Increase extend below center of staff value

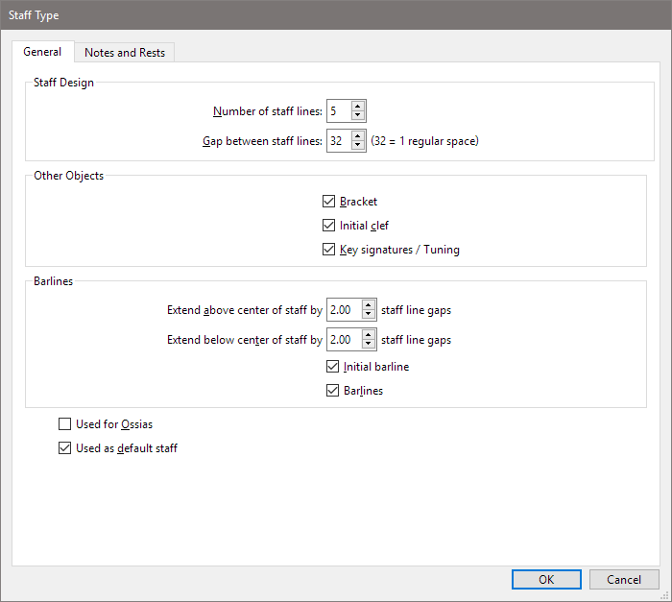(369, 335)
